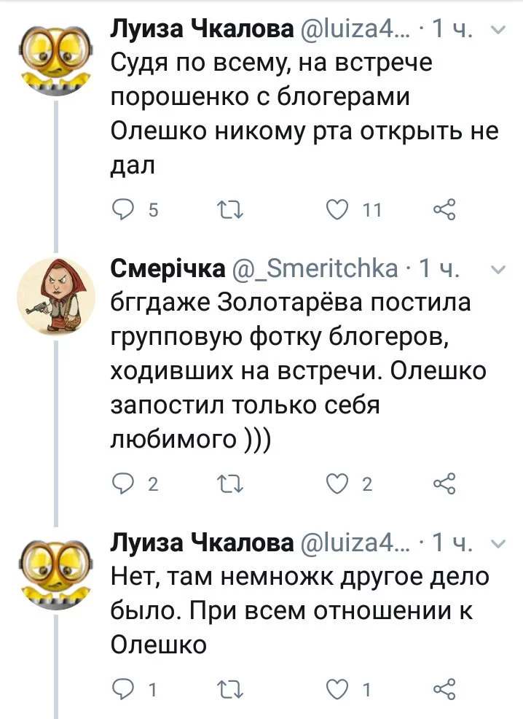Screen dimensions: 523x719
Task: Open the @_Smeritchka handle
Action: point(315,269)
